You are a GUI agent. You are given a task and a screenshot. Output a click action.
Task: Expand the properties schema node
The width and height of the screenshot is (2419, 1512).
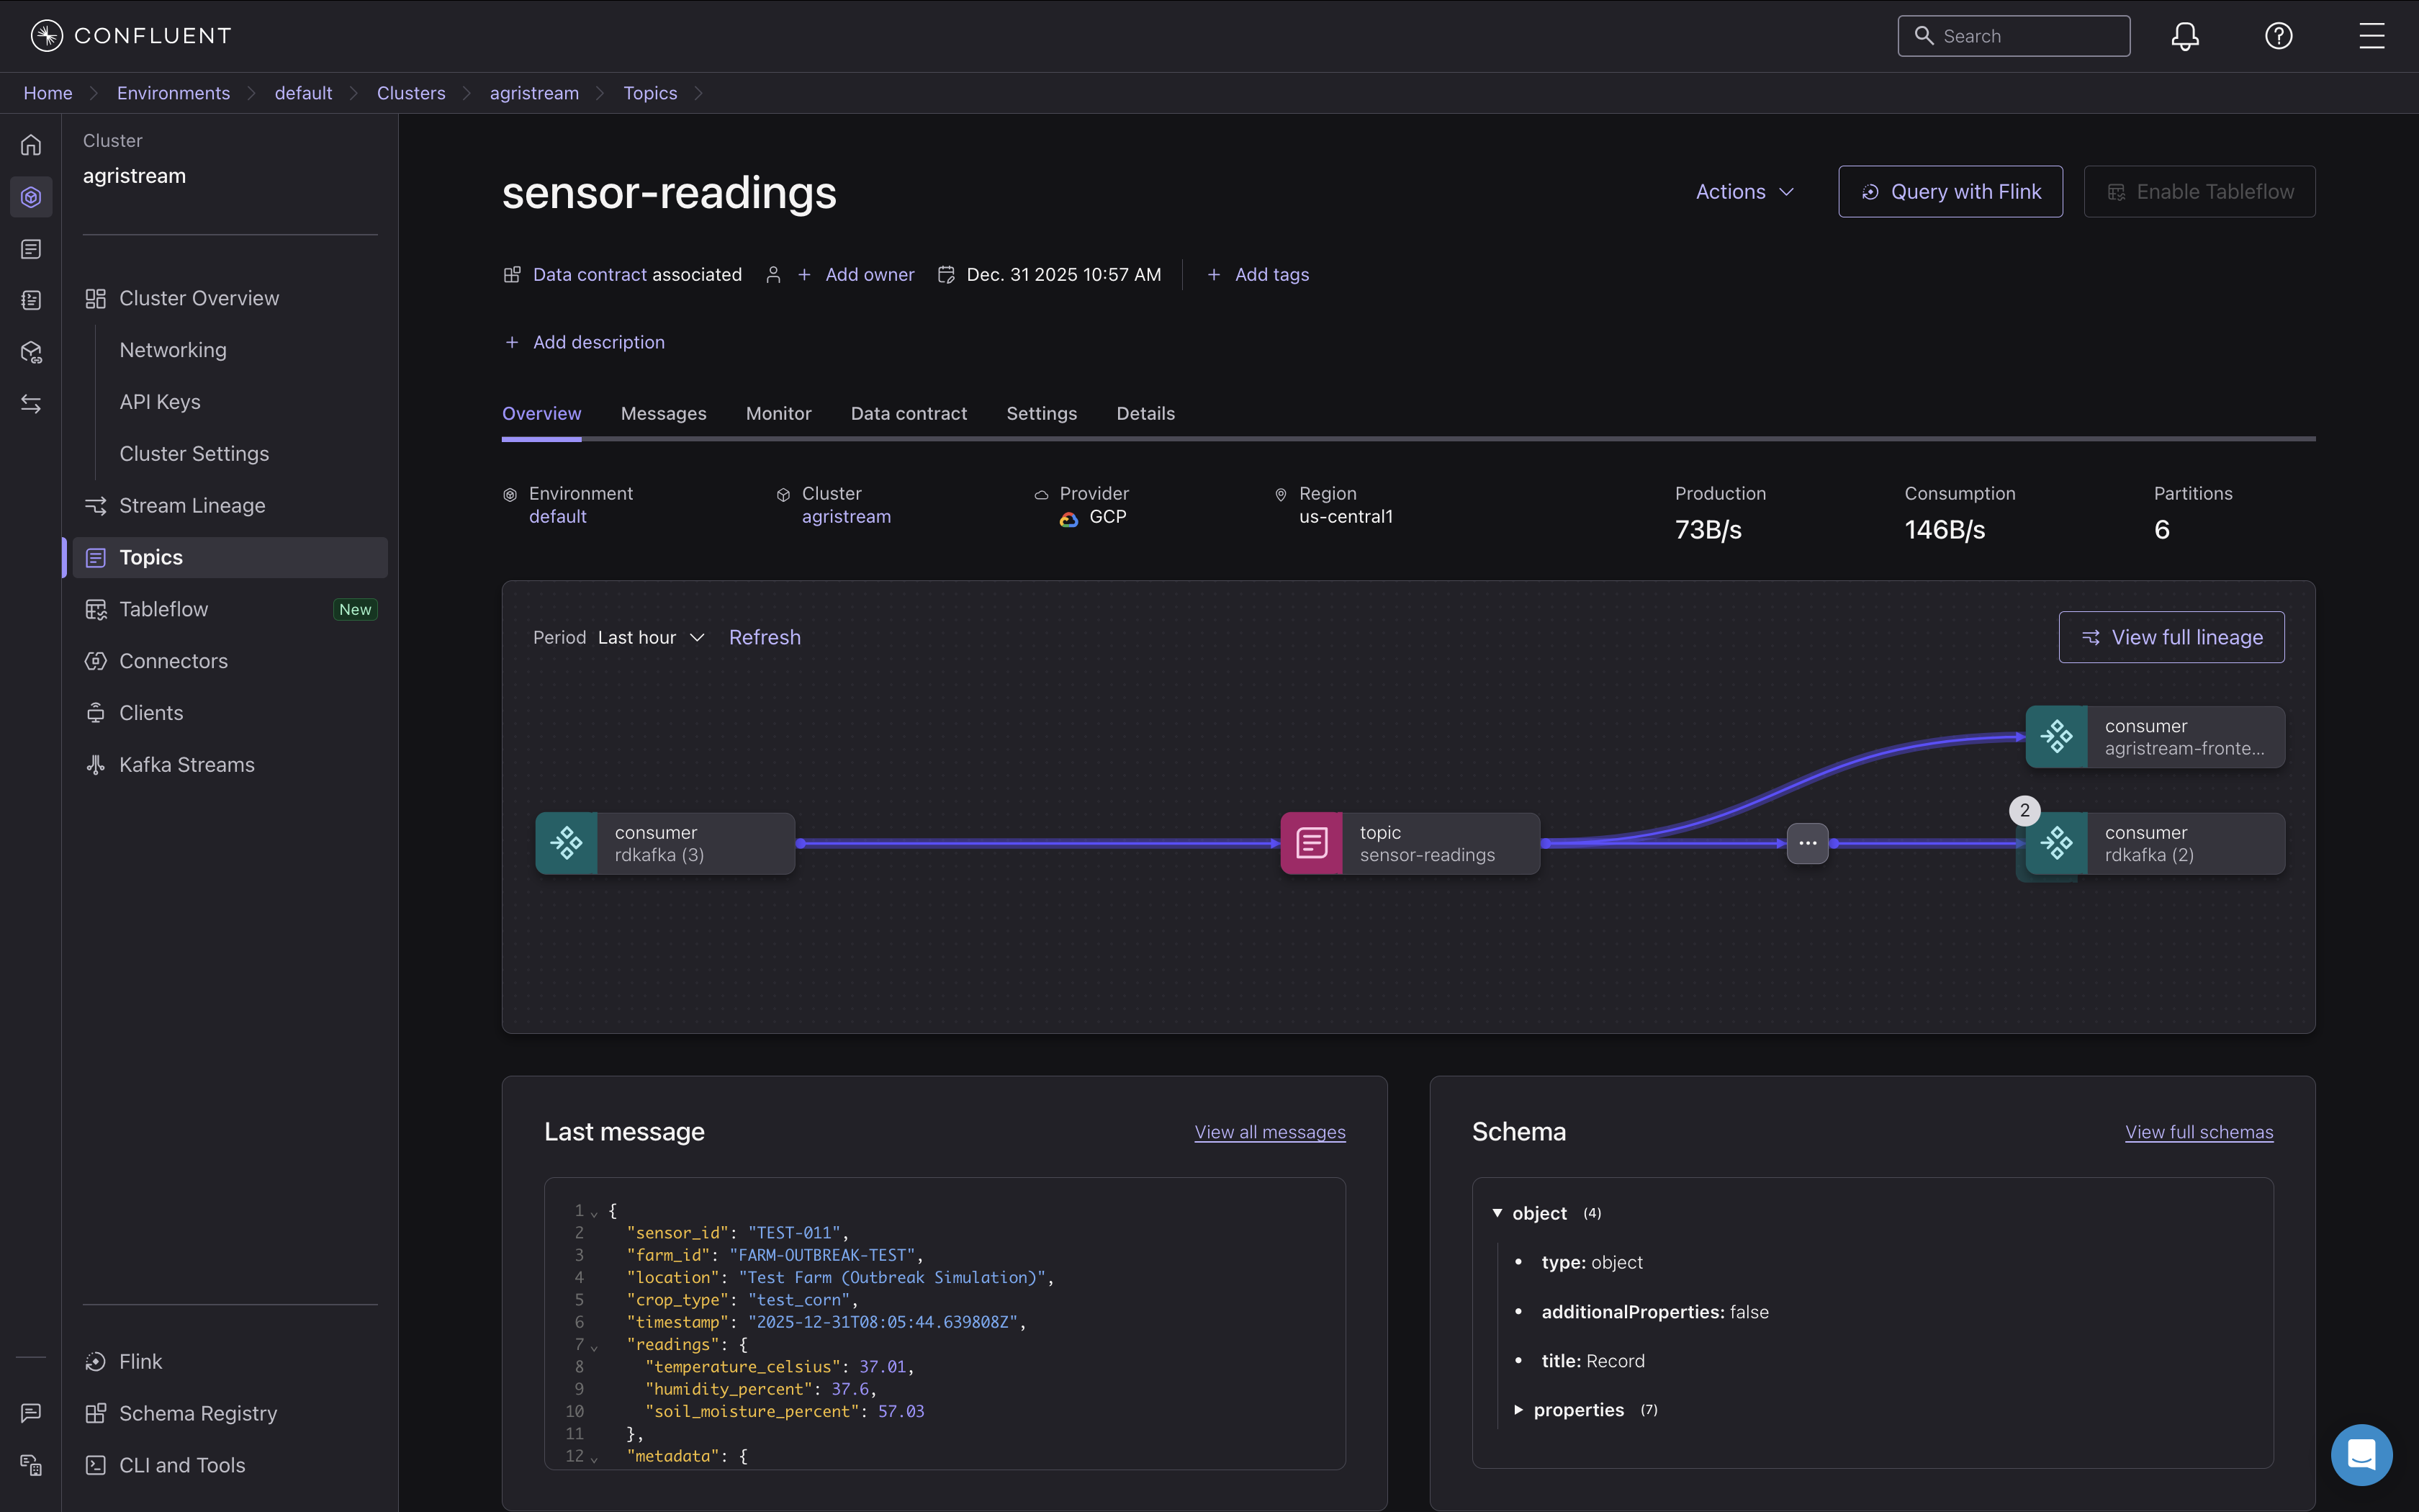pos(1518,1410)
